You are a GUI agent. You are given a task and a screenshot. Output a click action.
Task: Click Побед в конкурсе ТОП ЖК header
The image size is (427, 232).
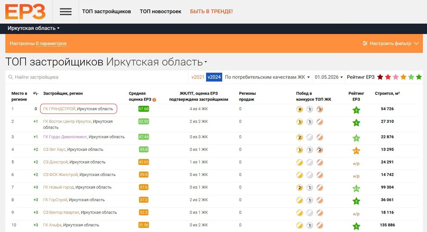click(313, 96)
